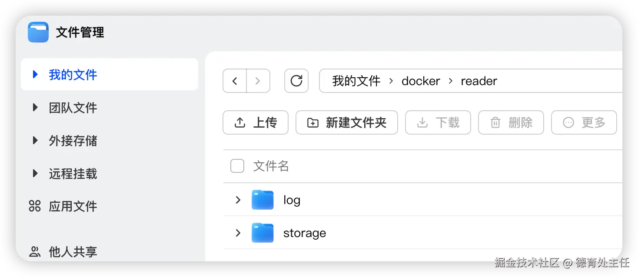Open 应用文件 in the sidebar

(x=73, y=206)
